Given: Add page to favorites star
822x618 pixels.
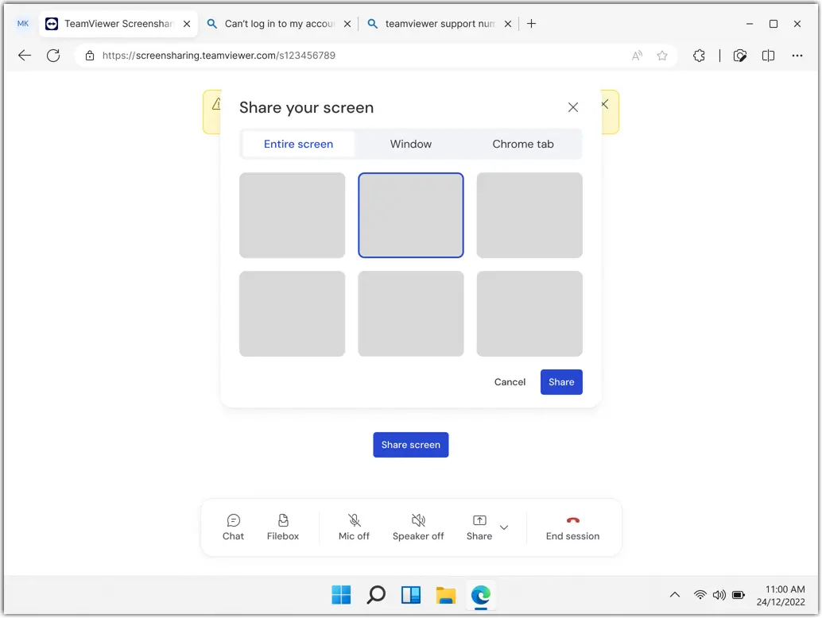Looking at the screenshot, I should click(662, 56).
